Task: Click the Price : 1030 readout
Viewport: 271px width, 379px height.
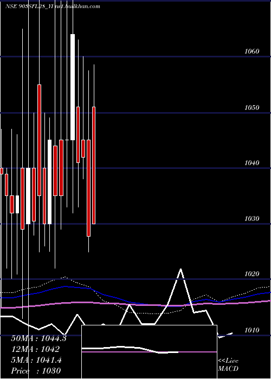Action: pos(36,370)
